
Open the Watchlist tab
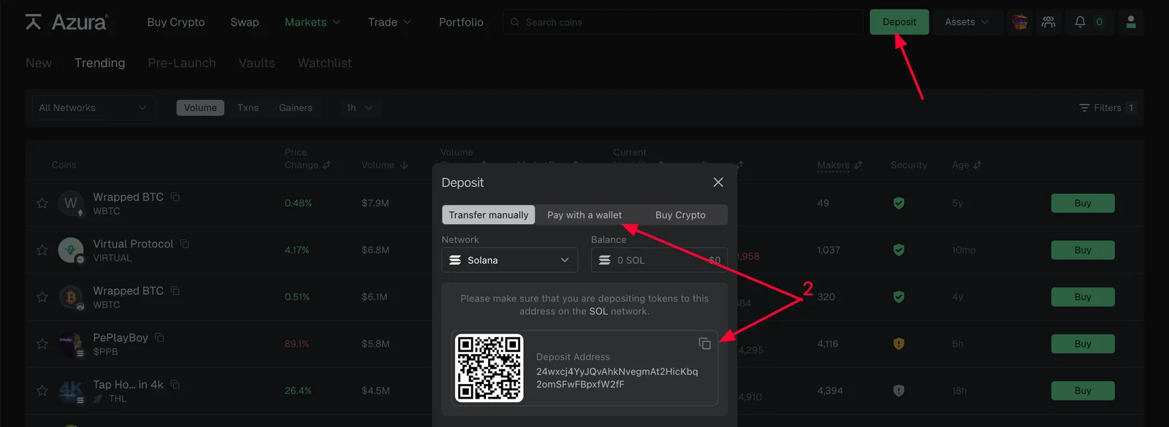(324, 63)
